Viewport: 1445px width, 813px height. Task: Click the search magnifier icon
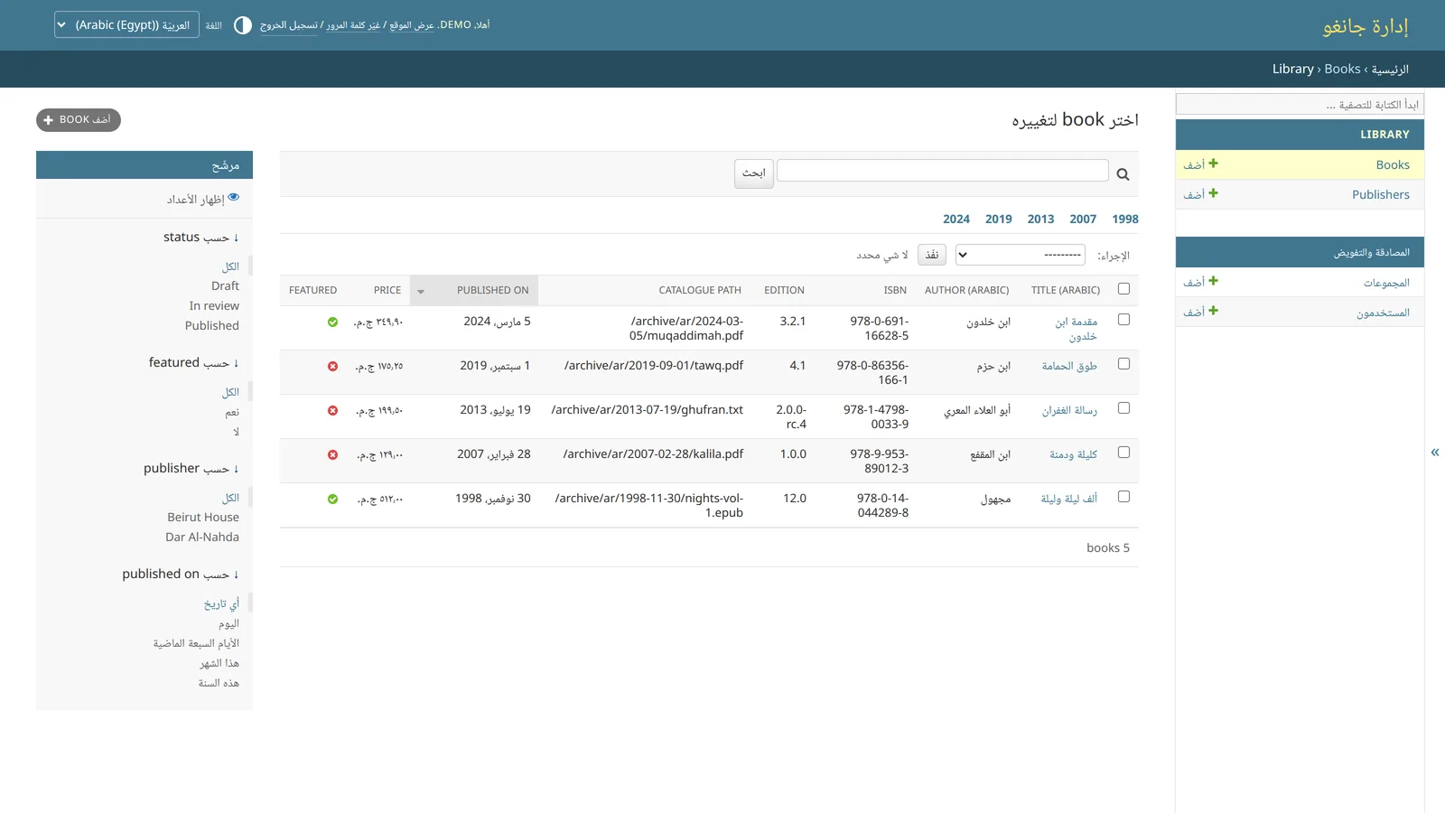pos(1123,174)
